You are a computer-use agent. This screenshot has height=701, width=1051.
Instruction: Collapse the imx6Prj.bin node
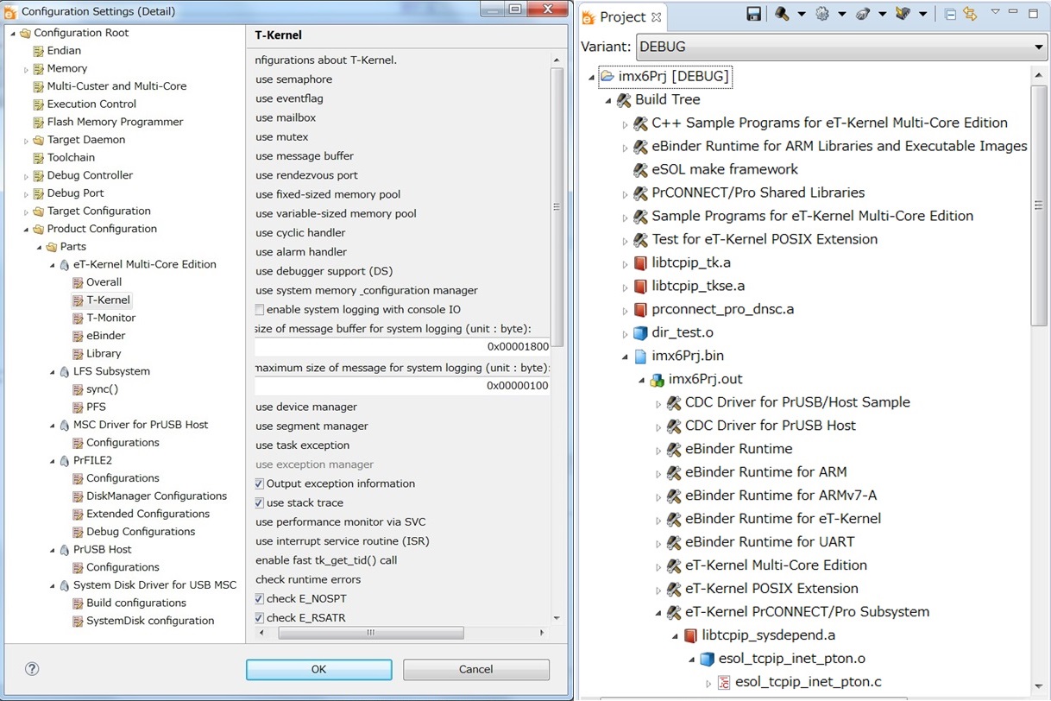point(625,357)
